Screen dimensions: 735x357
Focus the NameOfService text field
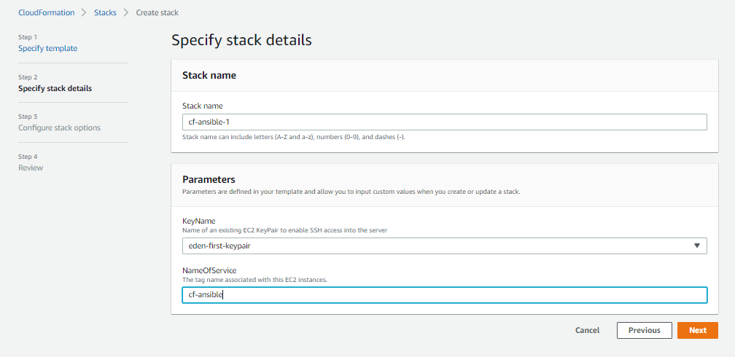pos(444,295)
